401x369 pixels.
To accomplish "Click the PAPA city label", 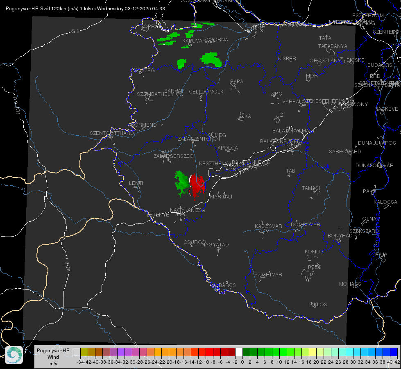I will (x=237, y=82).
